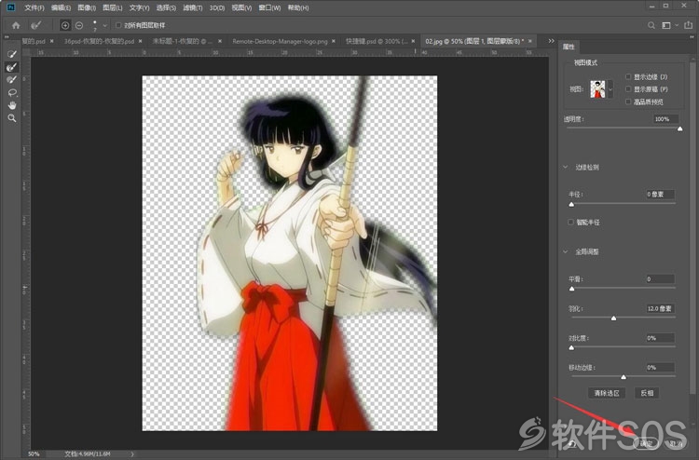The width and height of the screenshot is (699, 460).
Task: Click the Home icon in options bar
Action: [16, 25]
